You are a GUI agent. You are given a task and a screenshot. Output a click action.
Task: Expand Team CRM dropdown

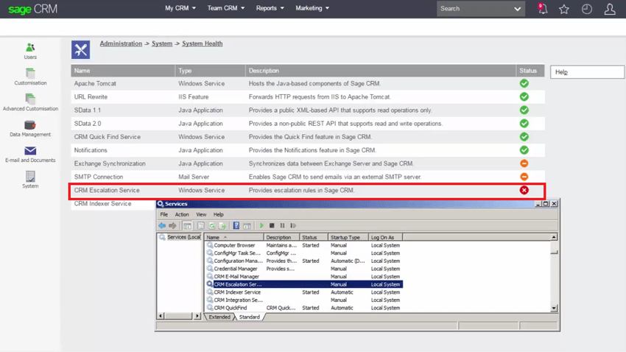coord(226,8)
